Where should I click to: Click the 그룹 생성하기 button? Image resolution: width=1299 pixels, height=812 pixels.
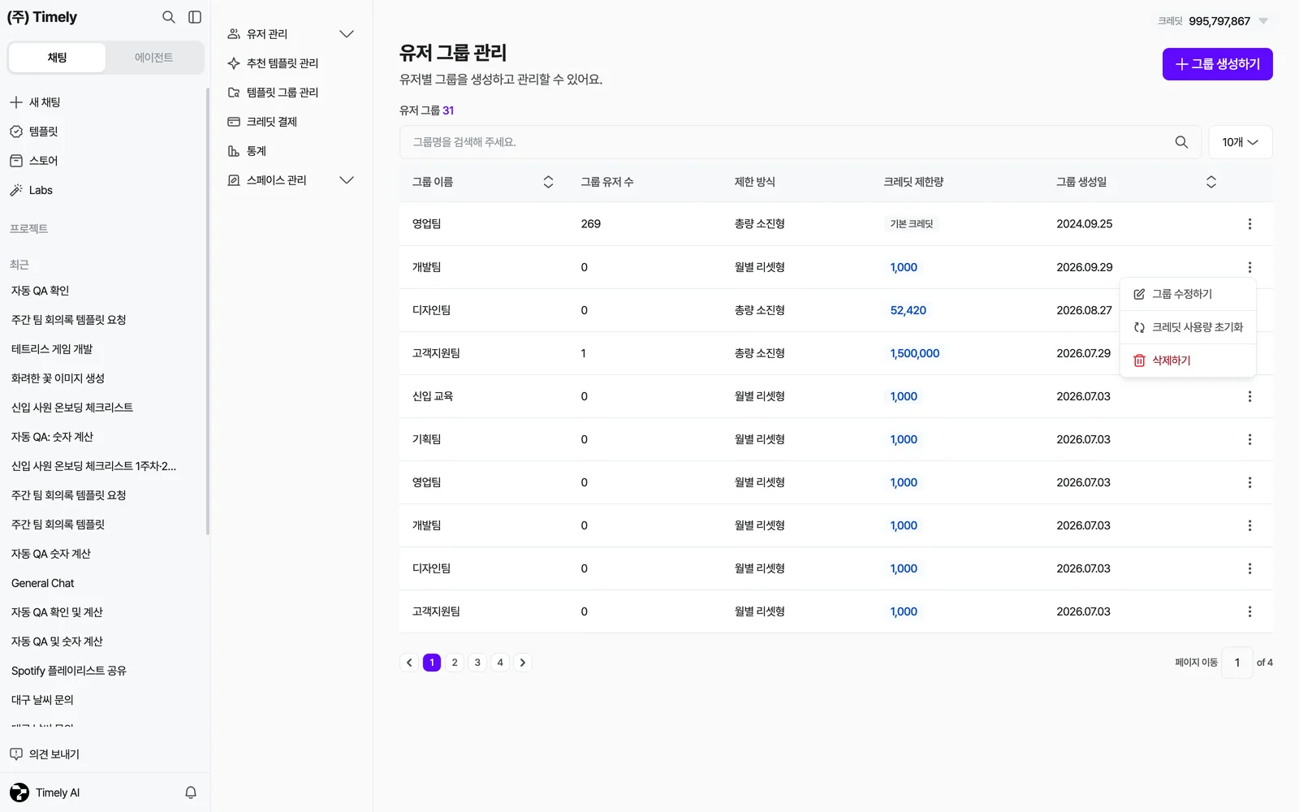click(x=1217, y=64)
